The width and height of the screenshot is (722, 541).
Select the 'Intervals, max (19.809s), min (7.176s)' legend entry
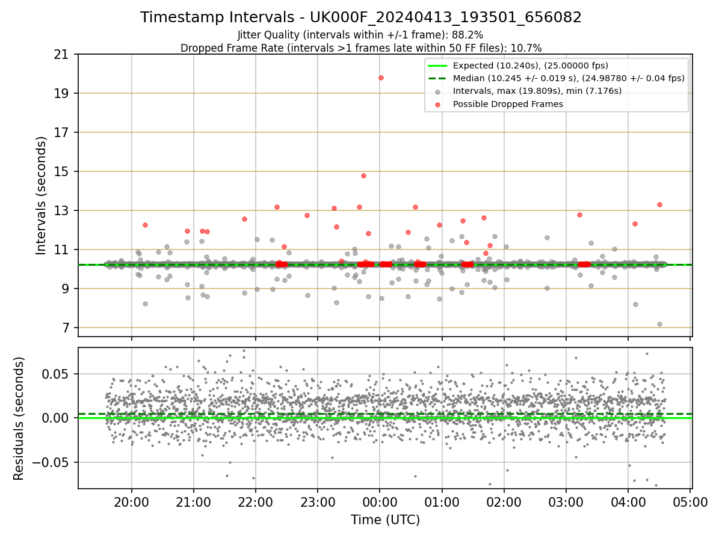point(537,91)
